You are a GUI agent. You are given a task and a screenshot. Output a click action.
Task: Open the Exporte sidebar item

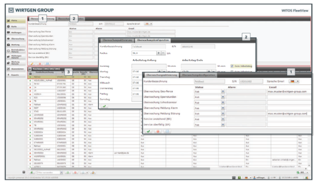click(13, 75)
